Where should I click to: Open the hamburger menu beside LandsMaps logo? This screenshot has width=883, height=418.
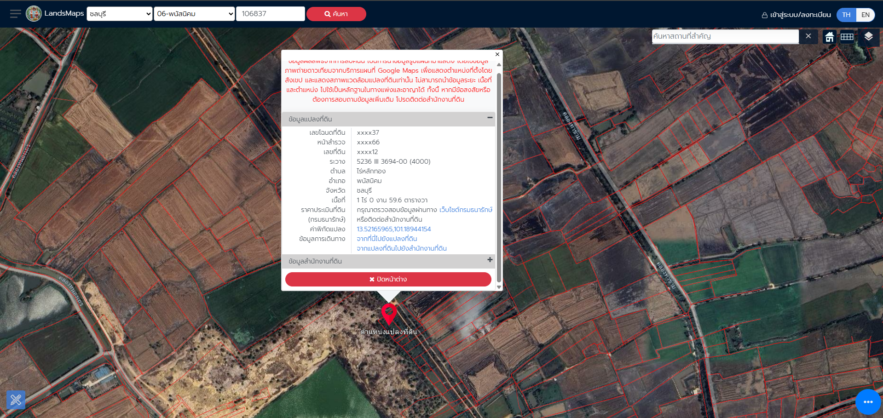point(15,14)
